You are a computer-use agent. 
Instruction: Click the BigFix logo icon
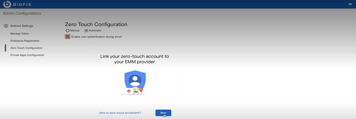click(7, 4)
